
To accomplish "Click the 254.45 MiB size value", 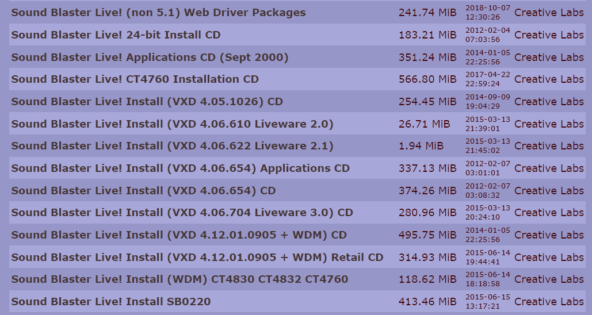I will [x=427, y=102].
